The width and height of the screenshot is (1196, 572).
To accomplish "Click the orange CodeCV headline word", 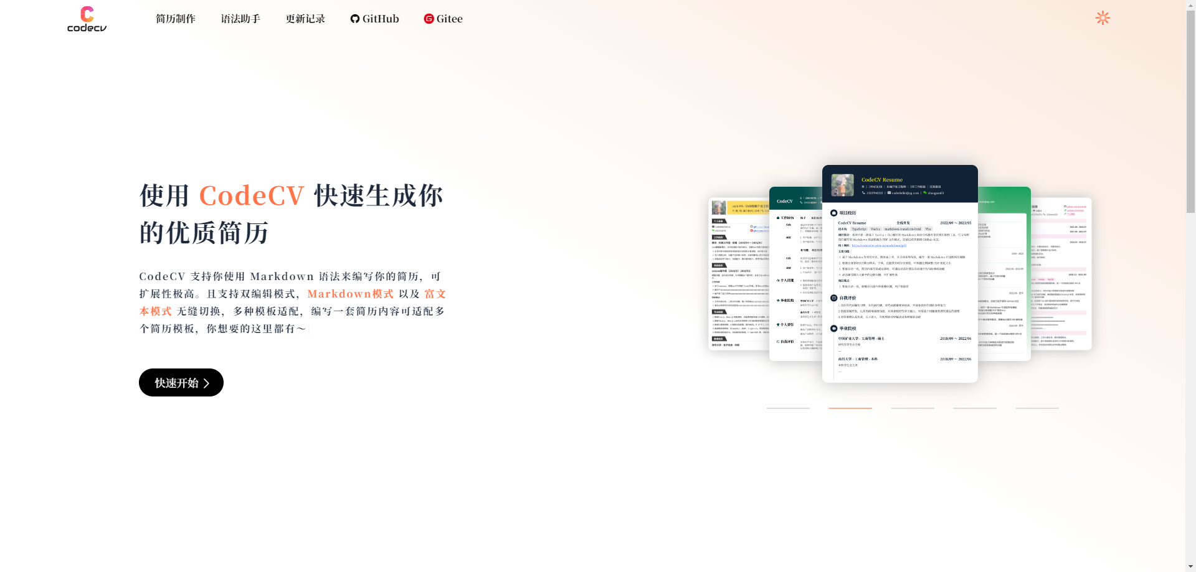I will tap(252, 195).
